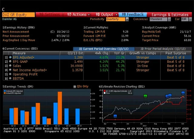Open the Periodicity Quarterly dropdown

(x=117, y=19)
